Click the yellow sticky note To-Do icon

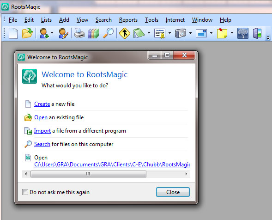222,33
